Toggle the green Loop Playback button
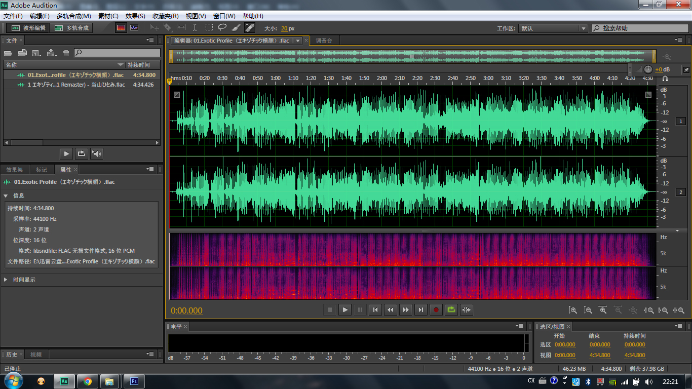This screenshot has height=389, width=692. pyautogui.click(x=451, y=309)
